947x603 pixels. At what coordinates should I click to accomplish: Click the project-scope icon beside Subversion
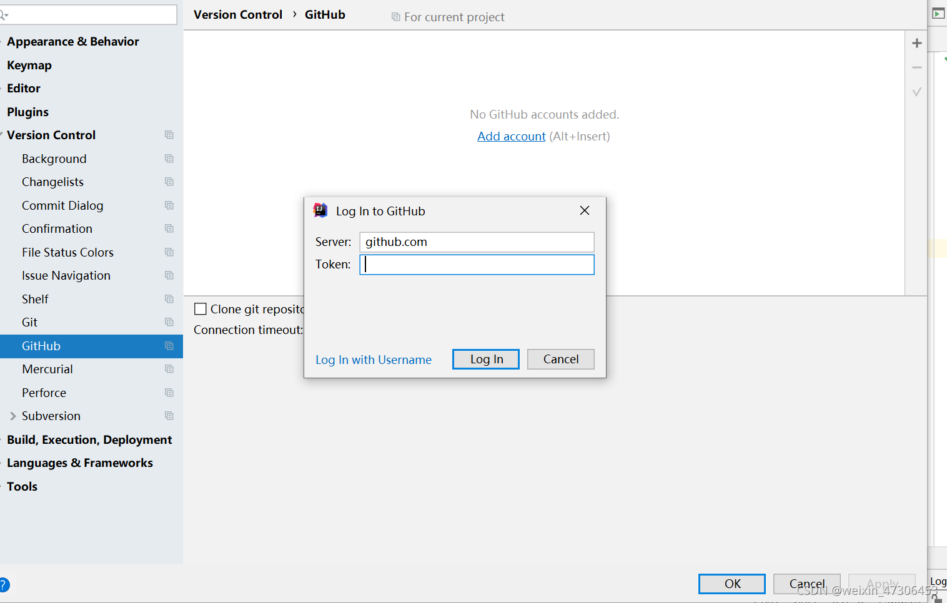click(169, 416)
